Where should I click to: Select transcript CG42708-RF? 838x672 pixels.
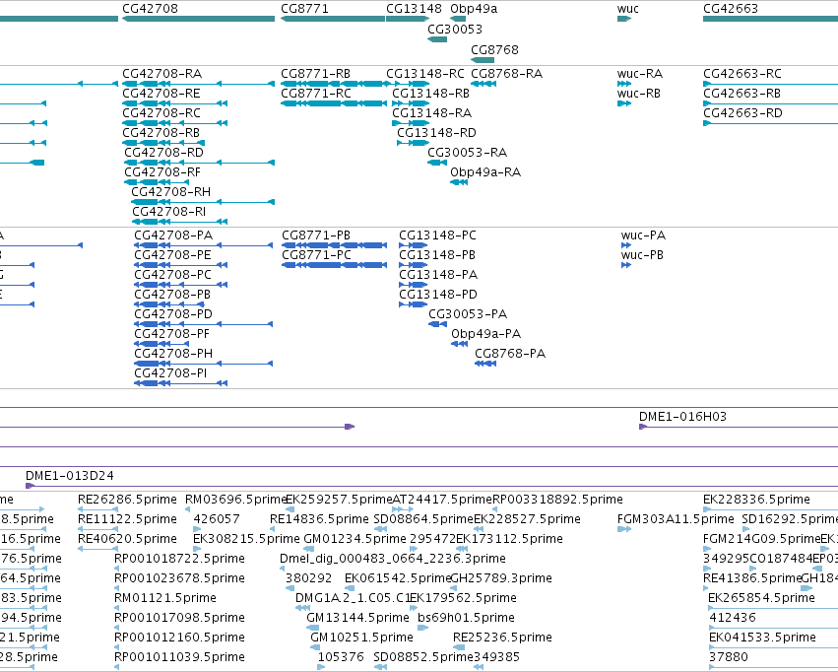coord(157,182)
